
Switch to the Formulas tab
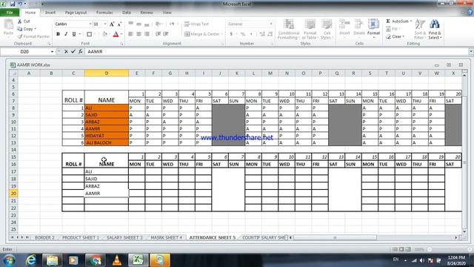104,13
